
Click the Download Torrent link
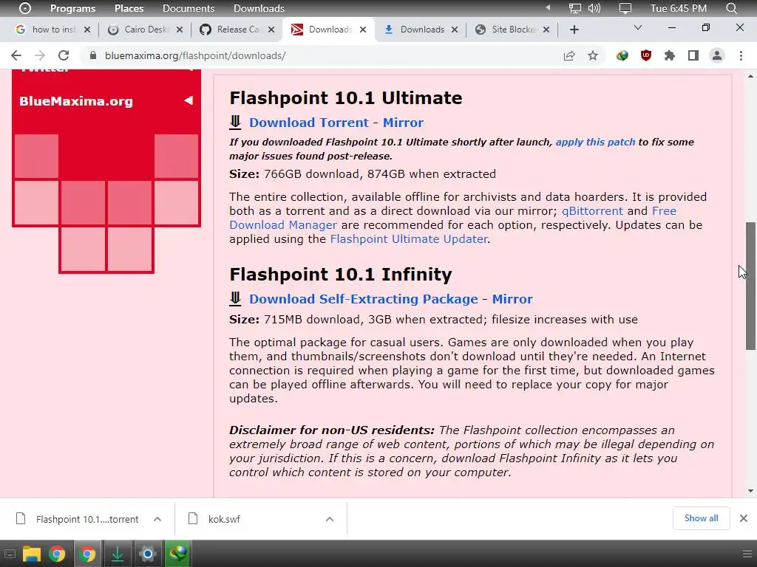click(x=309, y=123)
